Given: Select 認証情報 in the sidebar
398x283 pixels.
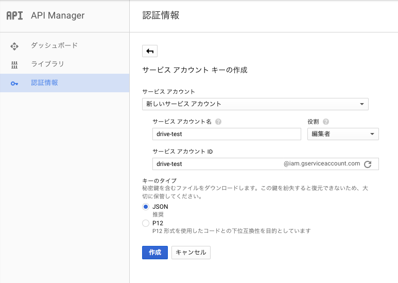Looking at the screenshot, I should click(64, 83).
